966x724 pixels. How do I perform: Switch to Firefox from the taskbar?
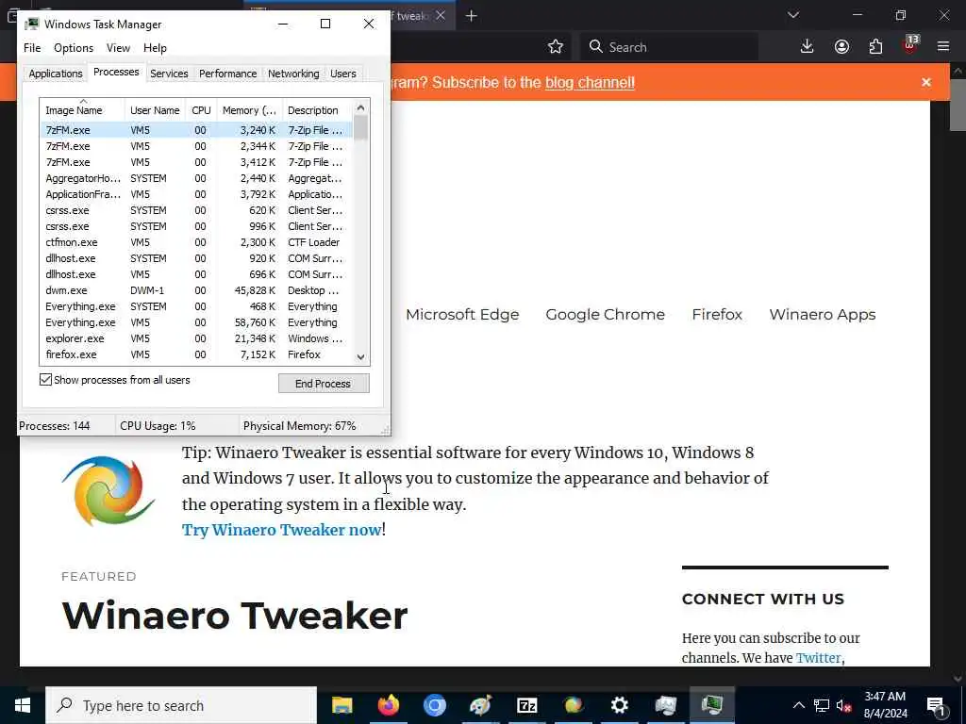(x=388, y=705)
